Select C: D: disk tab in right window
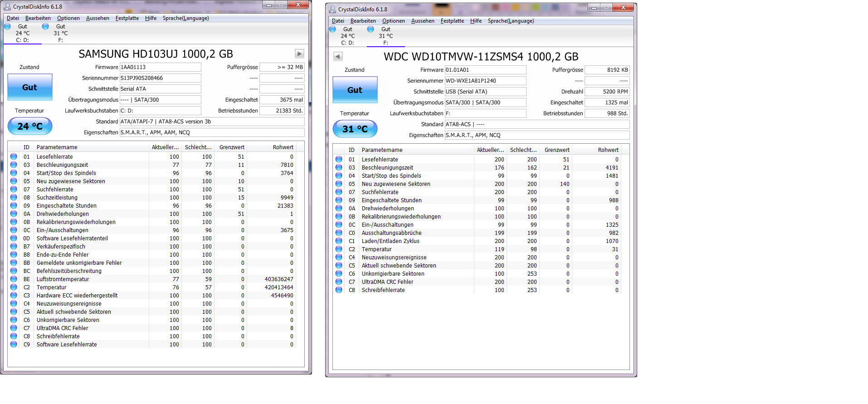 tap(348, 36)
